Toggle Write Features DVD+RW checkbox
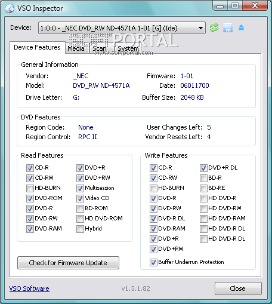This screenshot has height=304, width=272. (153, 249)
